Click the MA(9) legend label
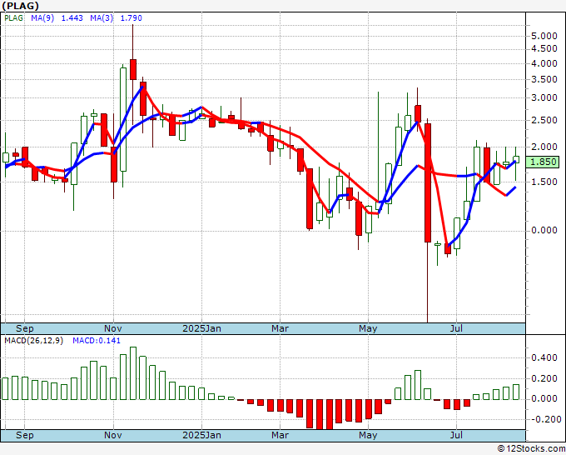The width and height of the screenshot is (566, 455). 42,18
